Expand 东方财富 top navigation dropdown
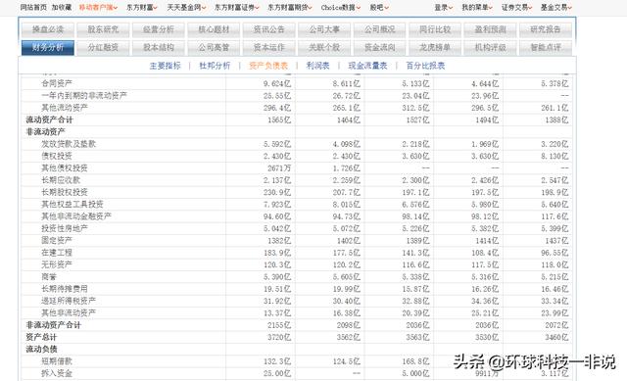 point(142,8)
